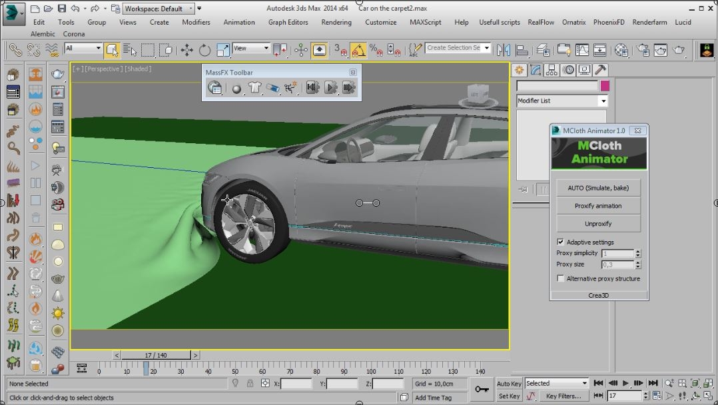This screenshot has height=405, width=718.
Task: Select the Rotate tool in main toolbar
Action: pyautogui.click(x=204, y=50)
